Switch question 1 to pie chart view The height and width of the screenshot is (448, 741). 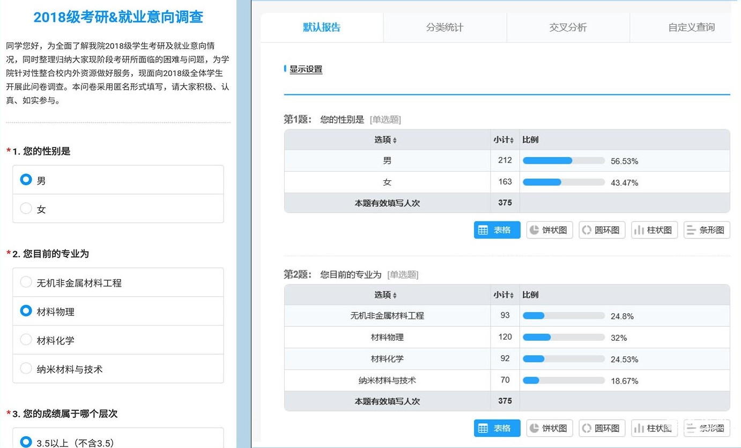tap(550, 230)
